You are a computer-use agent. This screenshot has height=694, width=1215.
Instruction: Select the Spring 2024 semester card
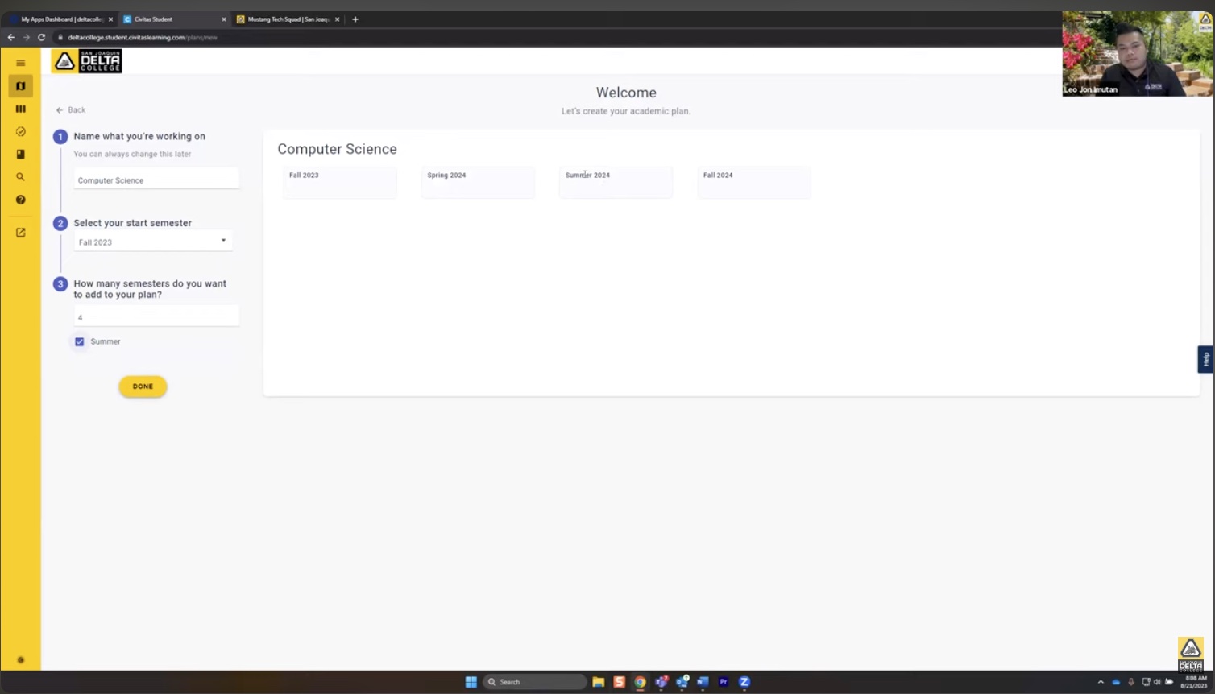(477, 182)
